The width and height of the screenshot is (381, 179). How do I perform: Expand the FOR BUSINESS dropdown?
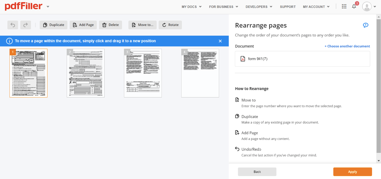click(223, 7)
